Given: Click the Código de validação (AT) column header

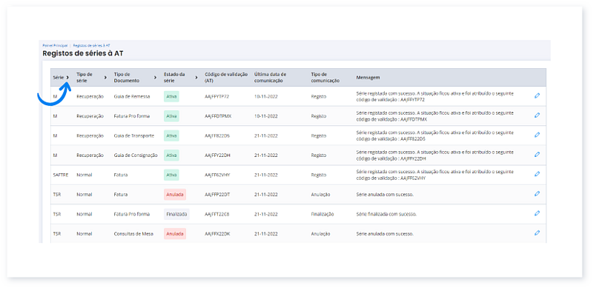Looking at the screenshot, I should [x=226, y=78].
